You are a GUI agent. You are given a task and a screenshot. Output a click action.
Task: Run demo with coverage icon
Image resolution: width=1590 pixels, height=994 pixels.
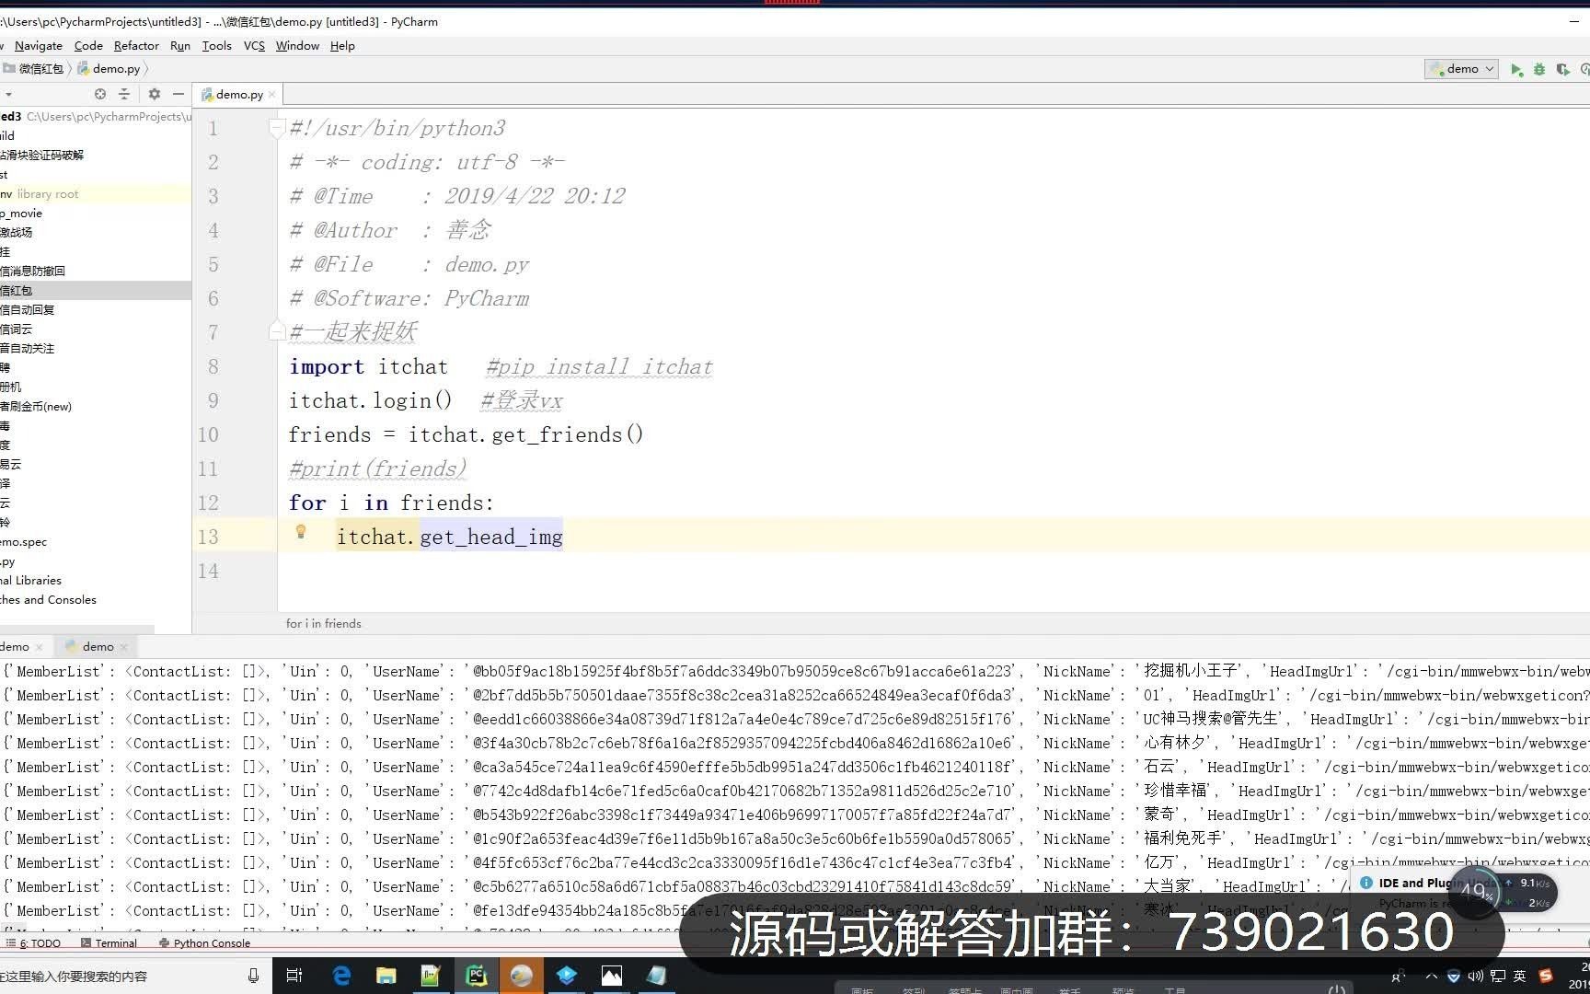pos(1564,69)
